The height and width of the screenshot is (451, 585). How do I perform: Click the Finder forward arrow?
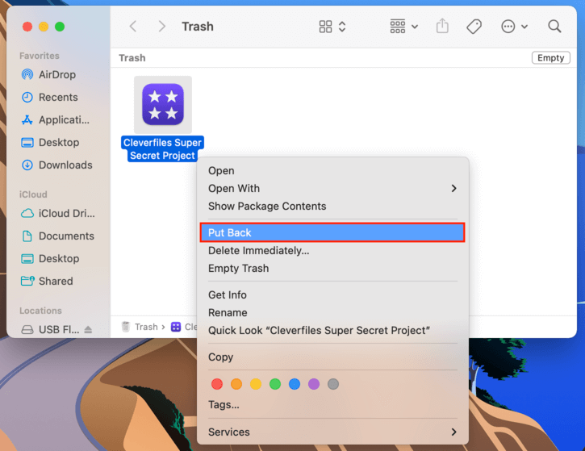click(161, 27)
